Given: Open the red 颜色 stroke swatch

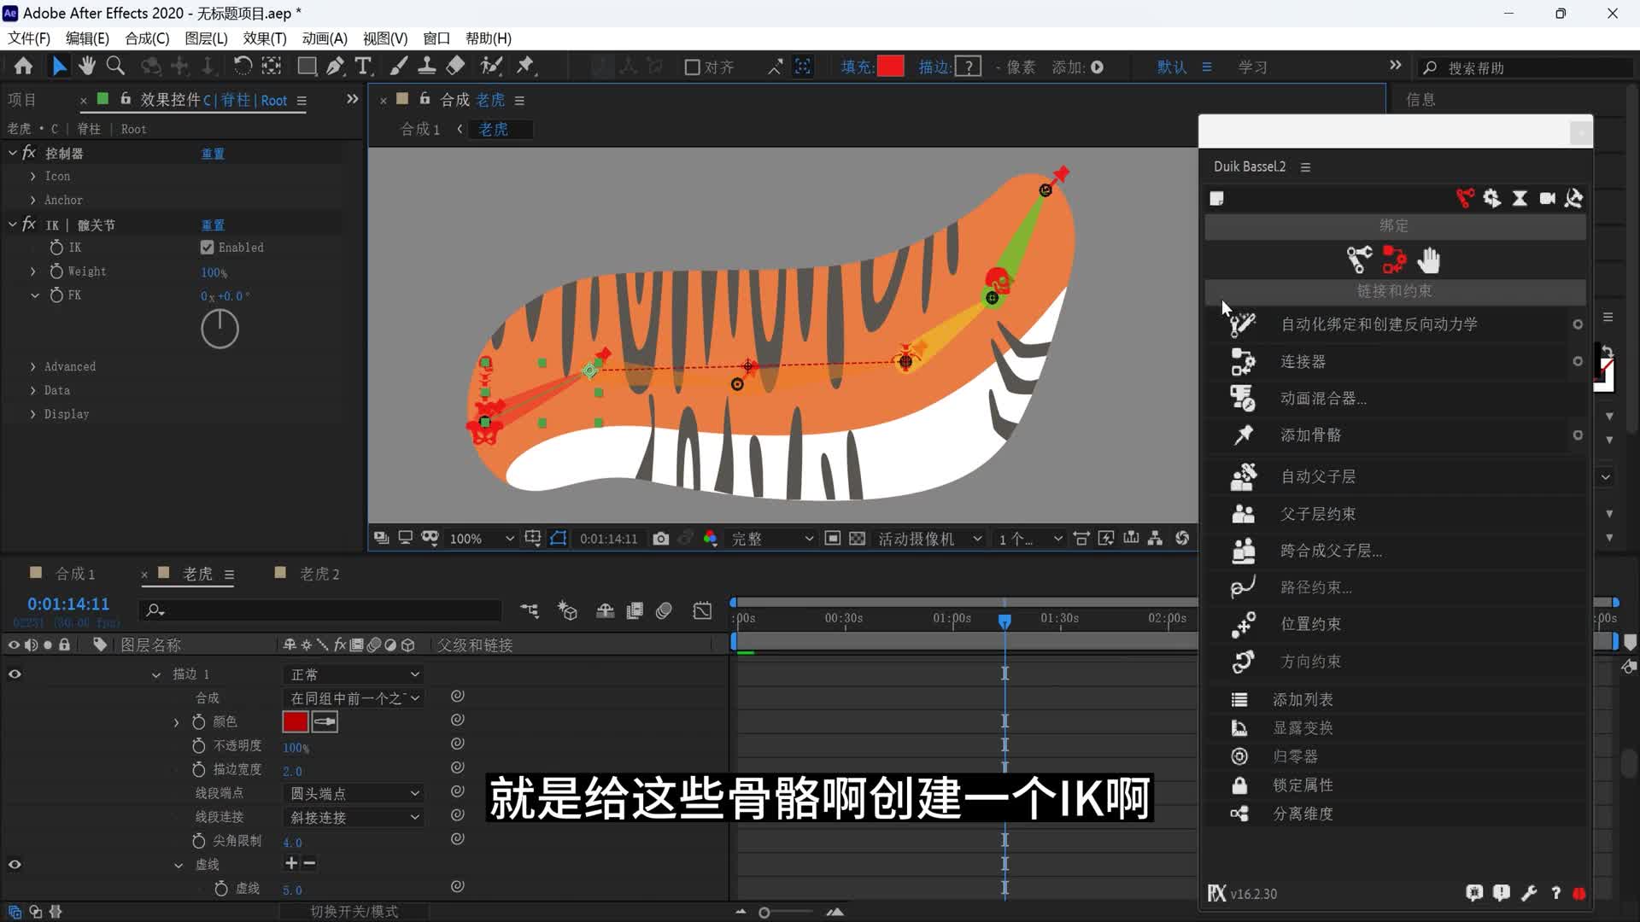Looking at the screenshot, I should pyautogui.click(x=295, y=722).
